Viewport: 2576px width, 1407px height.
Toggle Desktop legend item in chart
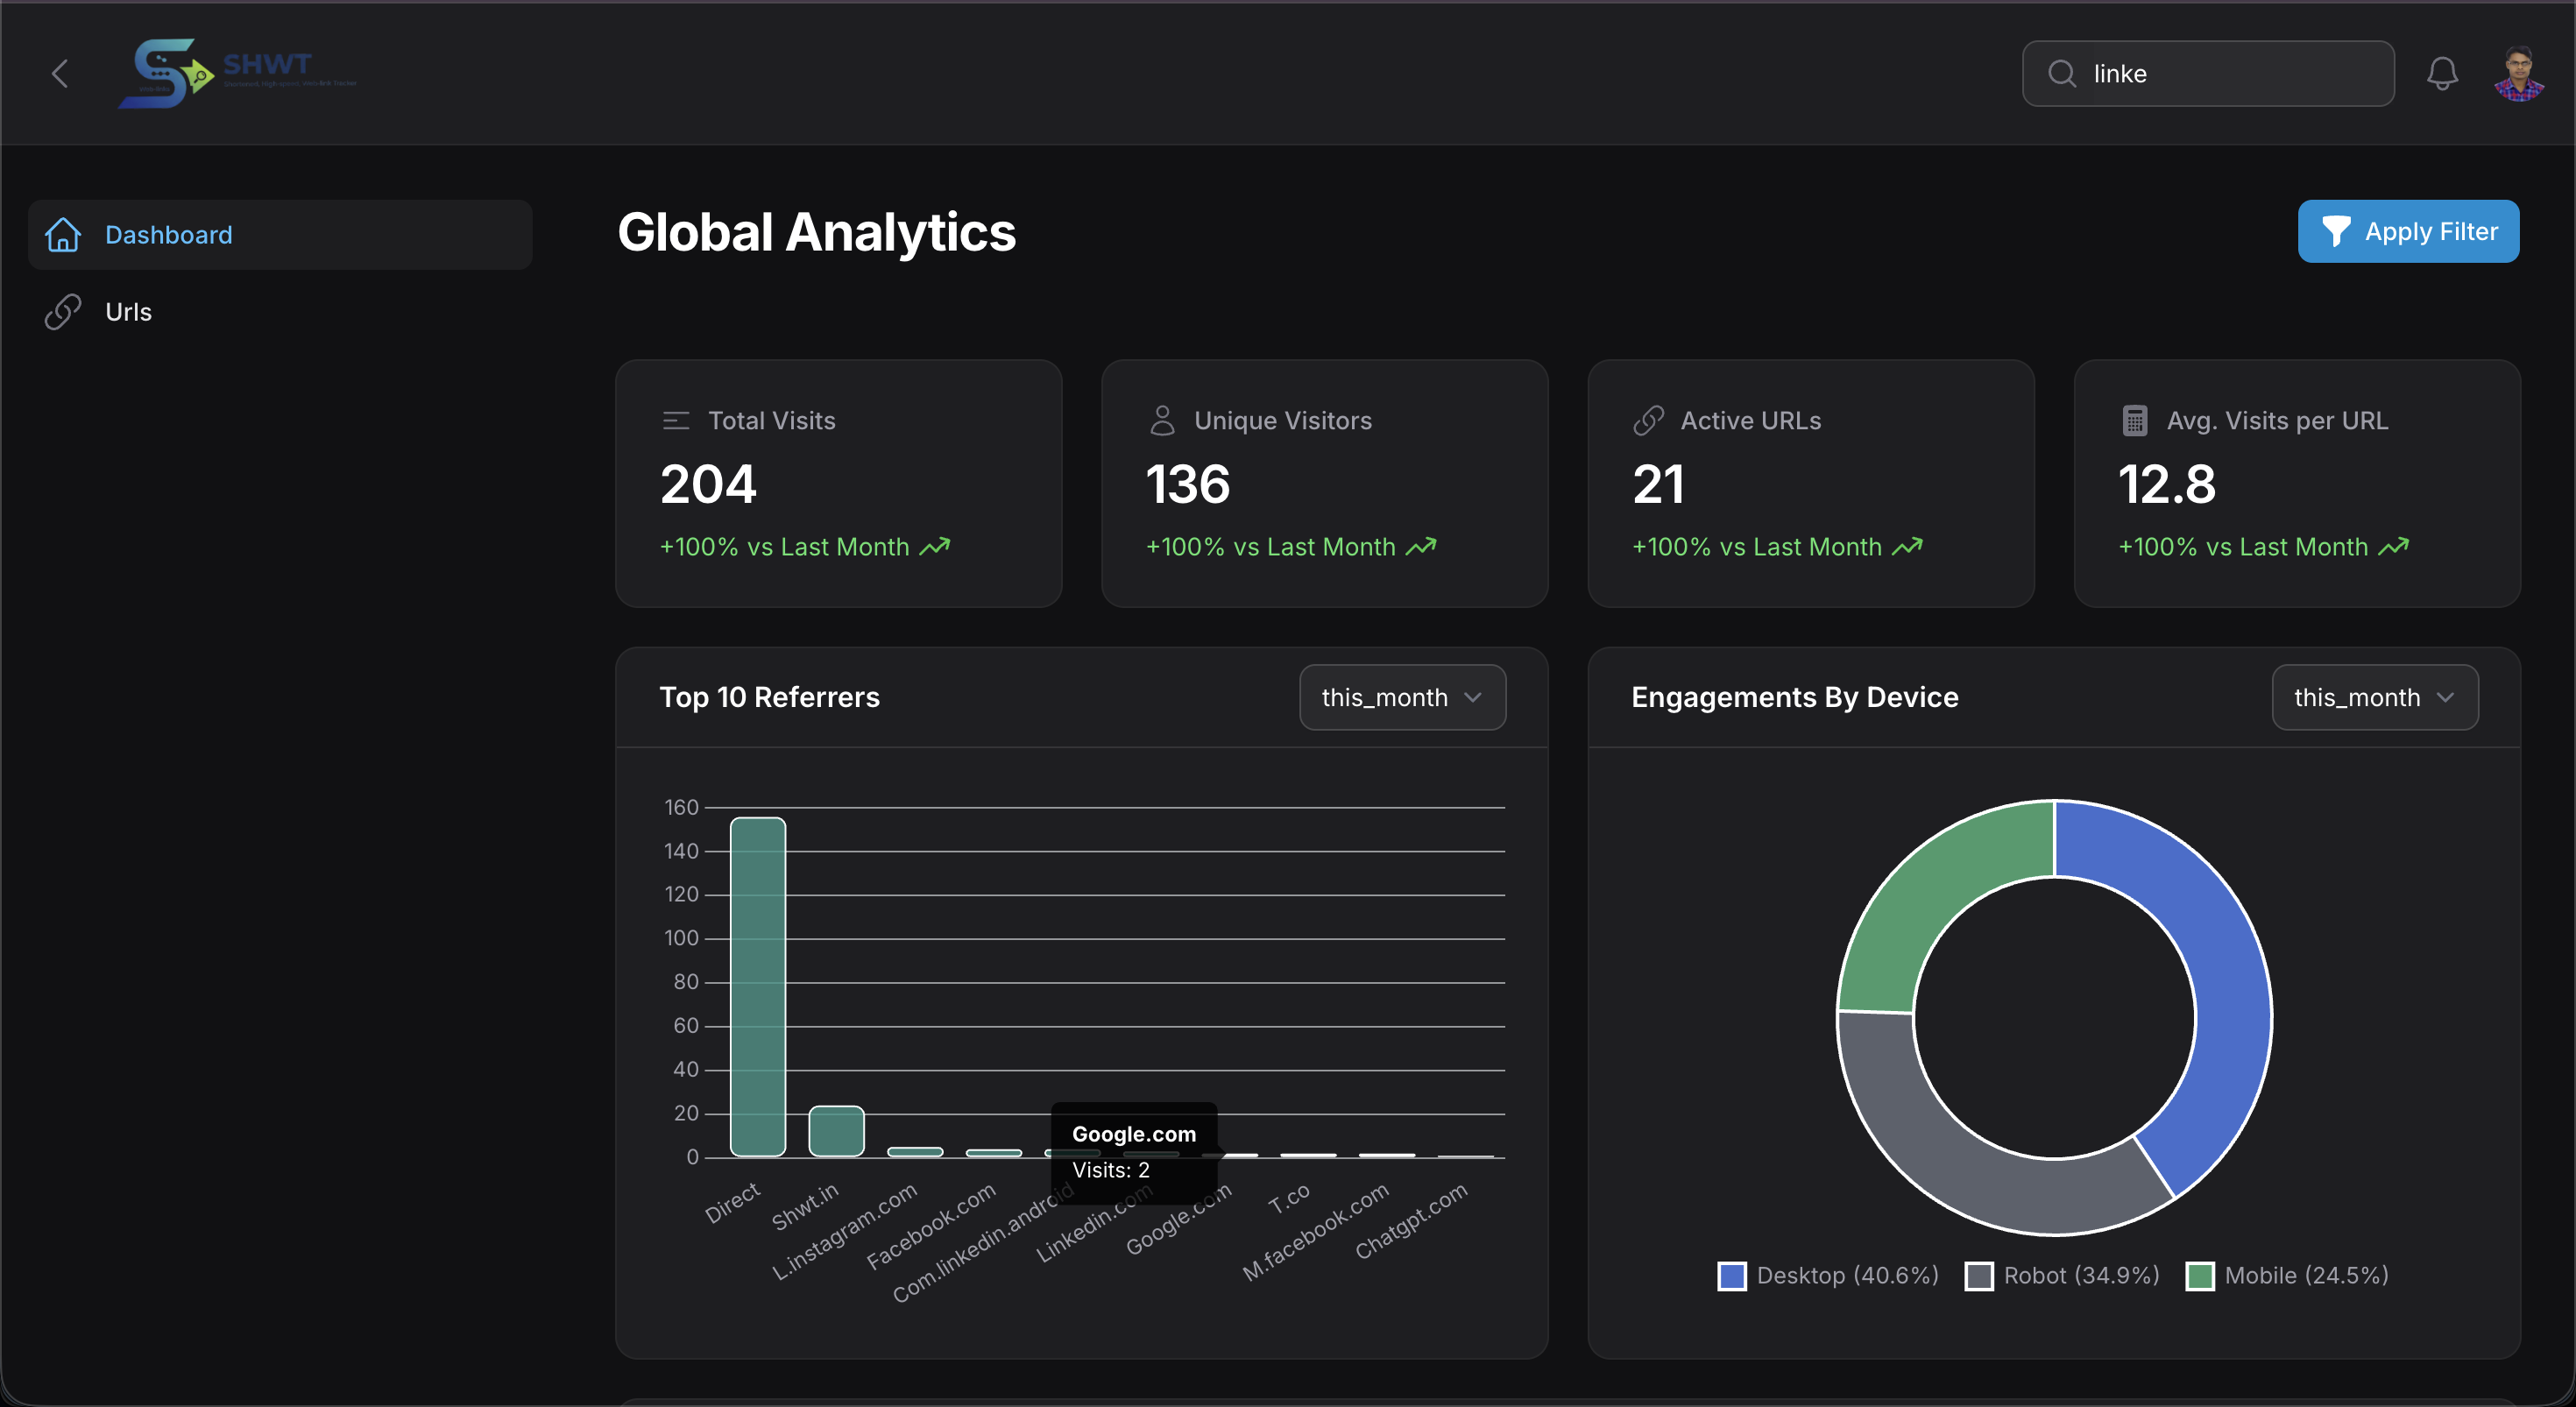pos(1829,1275)
